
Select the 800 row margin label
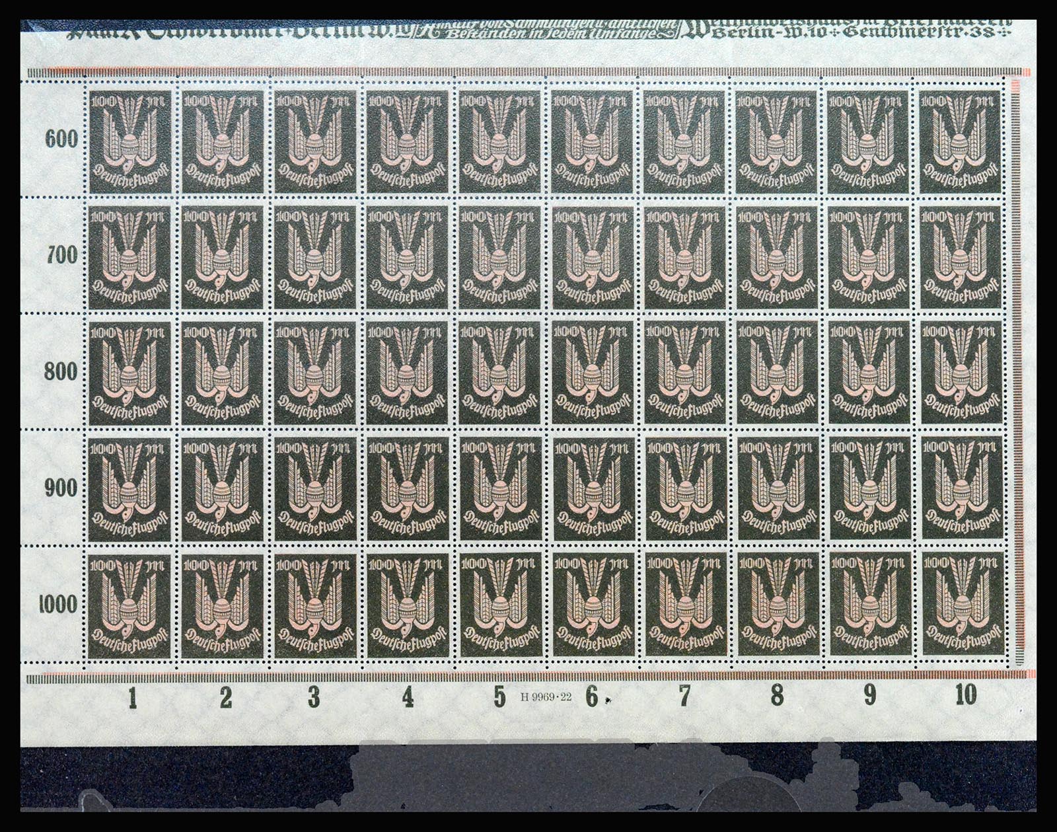(x=61, y=371)
